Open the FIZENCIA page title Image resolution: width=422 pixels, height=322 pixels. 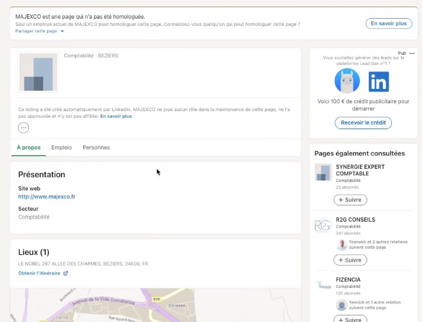(x=348, y=280)
